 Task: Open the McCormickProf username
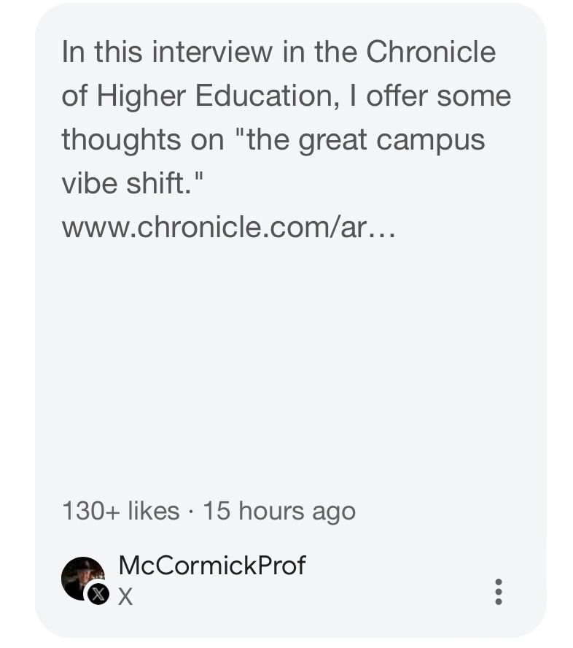point(212,565)
